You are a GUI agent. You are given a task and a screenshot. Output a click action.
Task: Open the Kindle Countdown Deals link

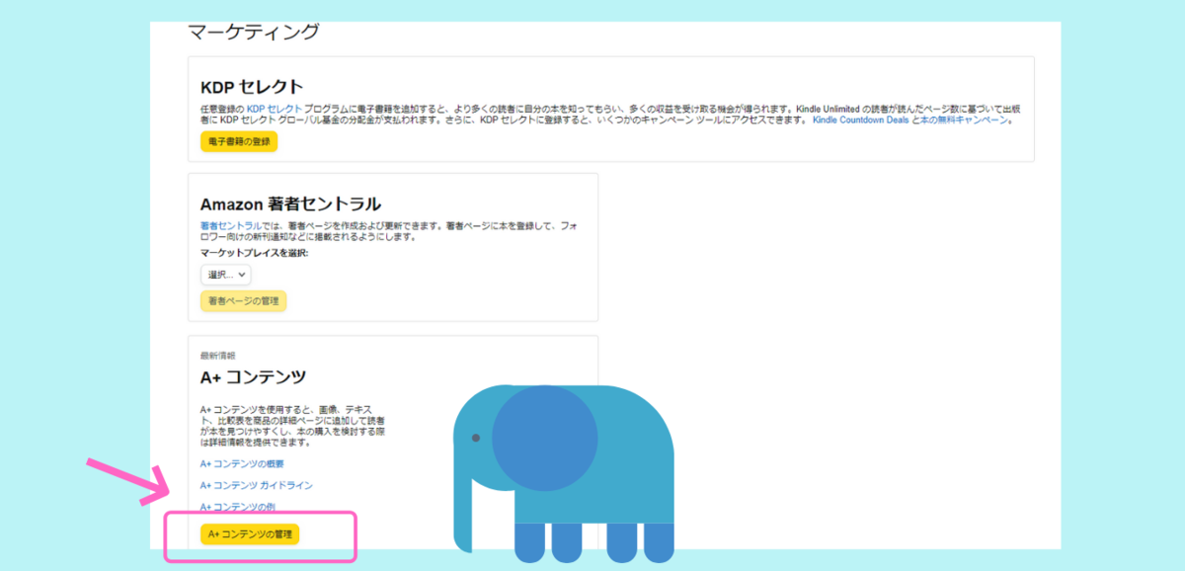[x=859, y=120]
